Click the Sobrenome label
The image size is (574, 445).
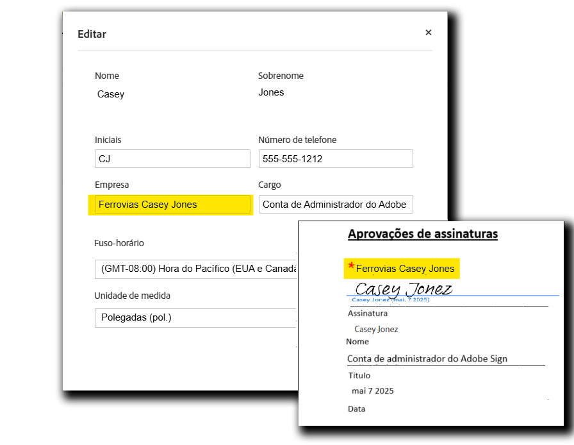pos(281,76)
